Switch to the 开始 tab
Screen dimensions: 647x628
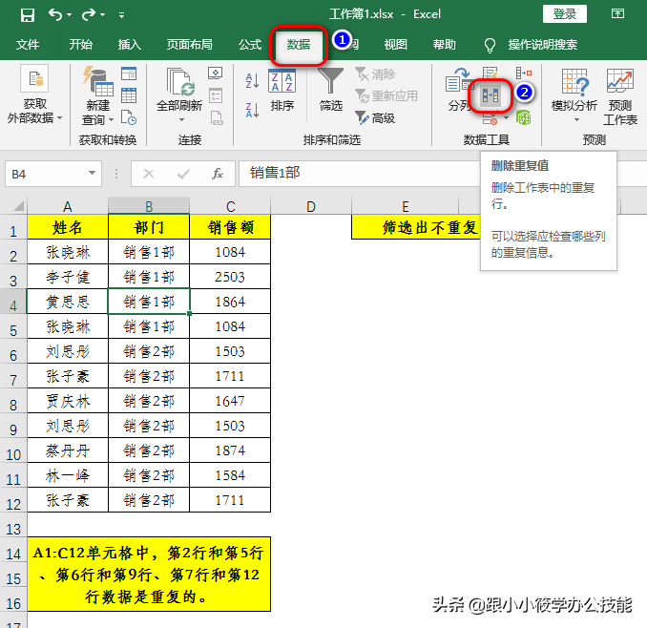coord(80,44)
